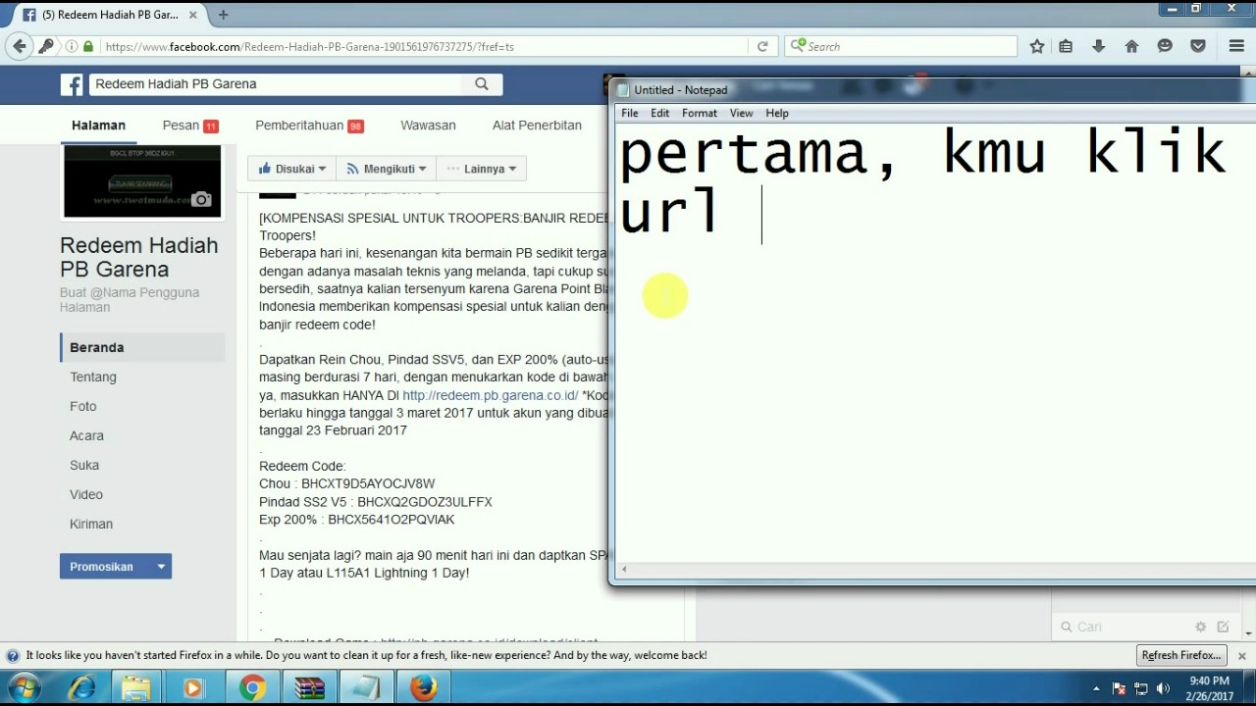Image resolution: width=1256 pixels, height=706 pixels.
Task: Open Firefox downloads arrow
Action: (x=1099, y=46)
